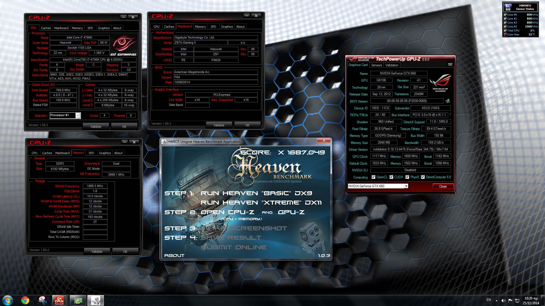Click the network tray icon

click(517, 300)
